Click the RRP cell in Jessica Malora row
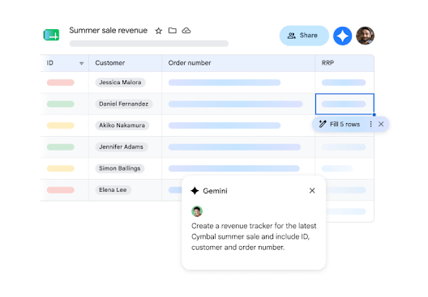This screenshot has width=428, height=297. pos(344,83)
